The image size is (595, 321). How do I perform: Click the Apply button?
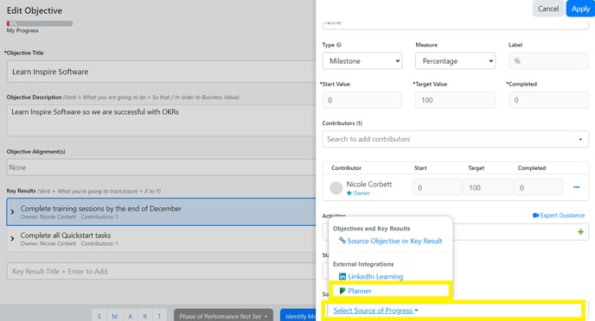point(580,9)
